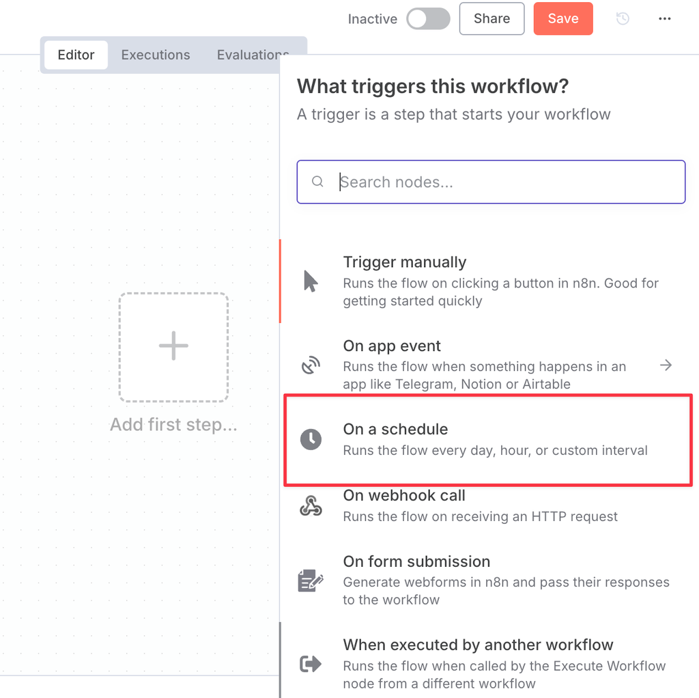Choose When executed by another workflow
Image resolution: width=699 pixels, height=698 pixels.
tap(489, 664)
